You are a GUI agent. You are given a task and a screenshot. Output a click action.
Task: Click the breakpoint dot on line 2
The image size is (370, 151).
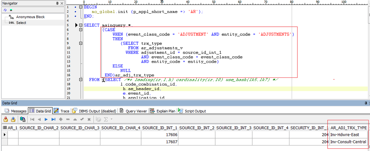tap(75, 11)
